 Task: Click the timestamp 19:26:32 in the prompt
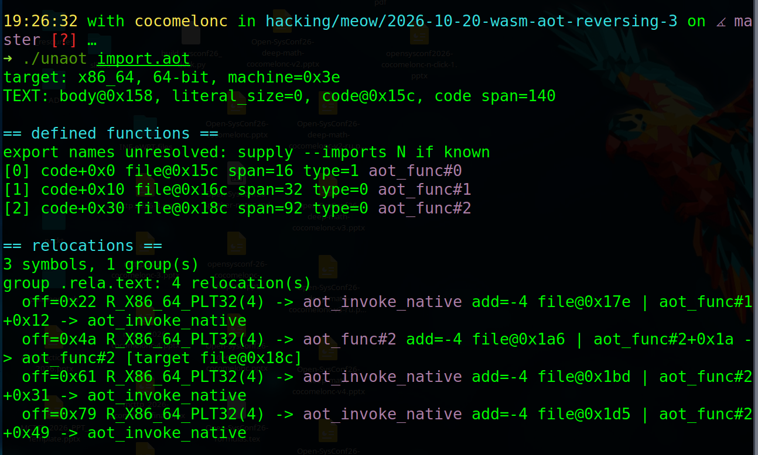tap(40, 21)
